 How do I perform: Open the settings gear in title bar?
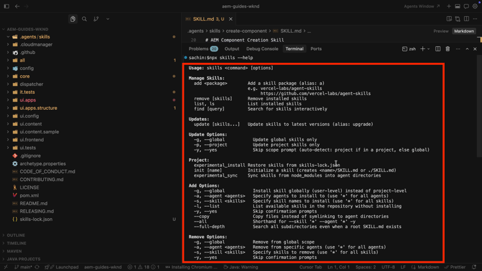[475, 6]
